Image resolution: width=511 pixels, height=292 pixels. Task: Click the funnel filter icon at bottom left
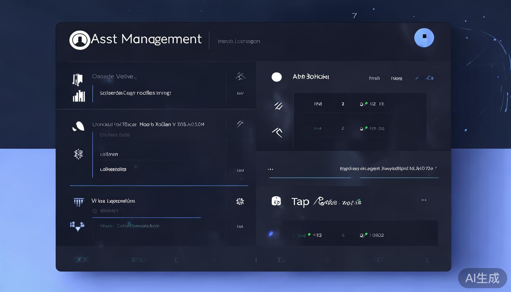pos(78,226)
